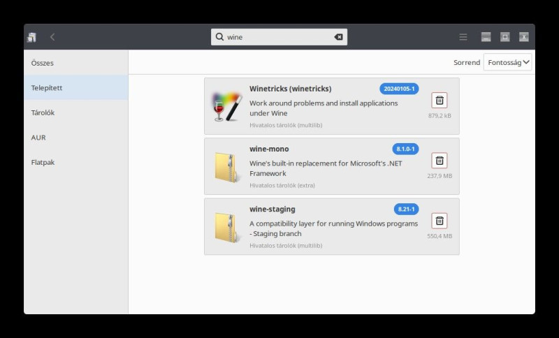Open the wine-staging package title

click(273, 209)
